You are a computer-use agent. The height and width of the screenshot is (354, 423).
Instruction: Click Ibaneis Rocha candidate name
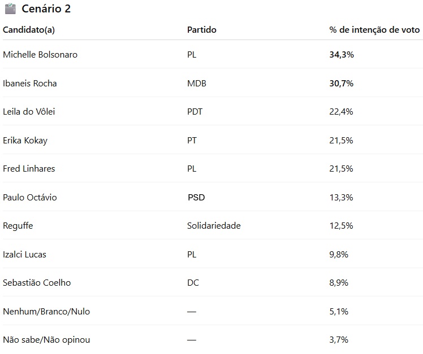(x=30, y=84)
